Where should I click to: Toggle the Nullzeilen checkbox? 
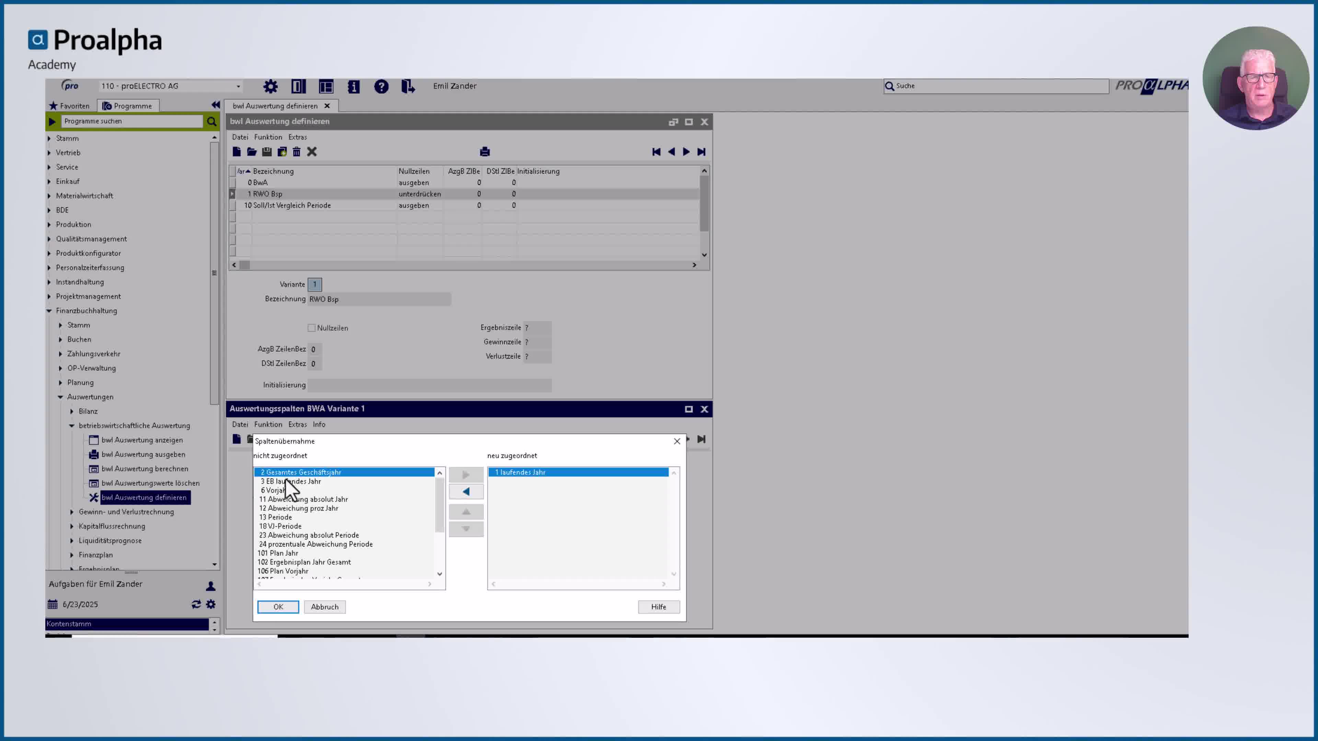312,328
